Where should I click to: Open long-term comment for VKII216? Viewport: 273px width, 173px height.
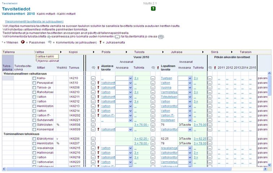pyautogui.click(x=210, y=153)
